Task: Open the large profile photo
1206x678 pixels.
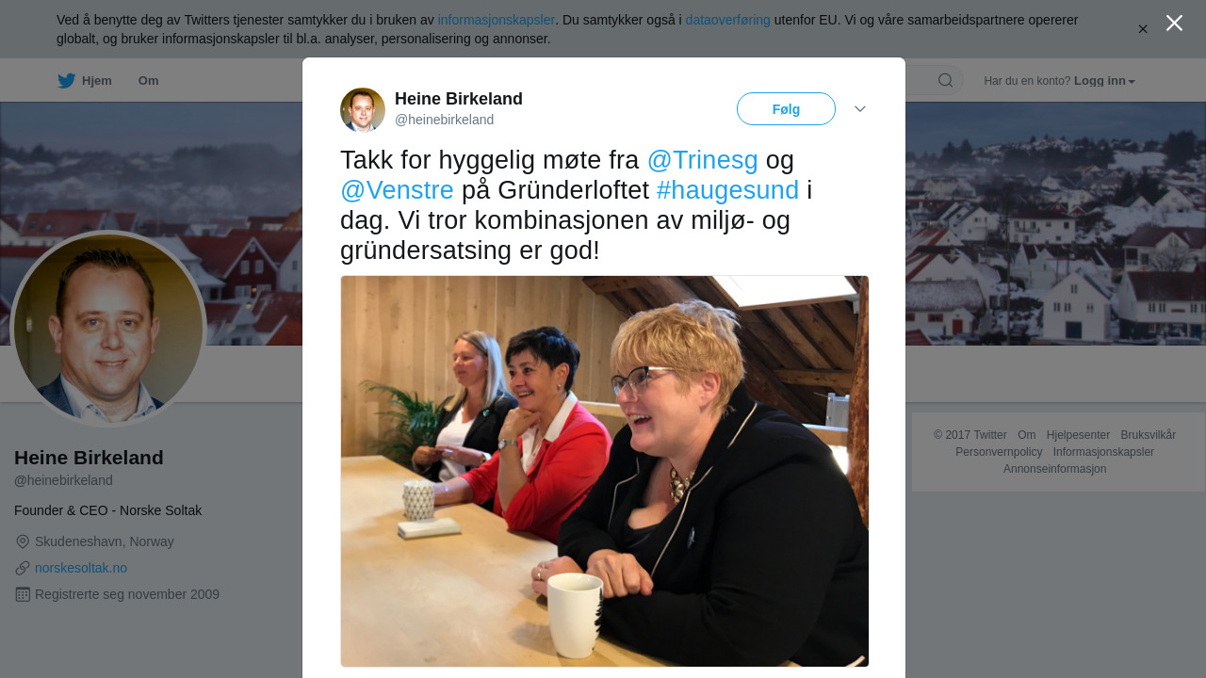Action: [x=108, y=329]
